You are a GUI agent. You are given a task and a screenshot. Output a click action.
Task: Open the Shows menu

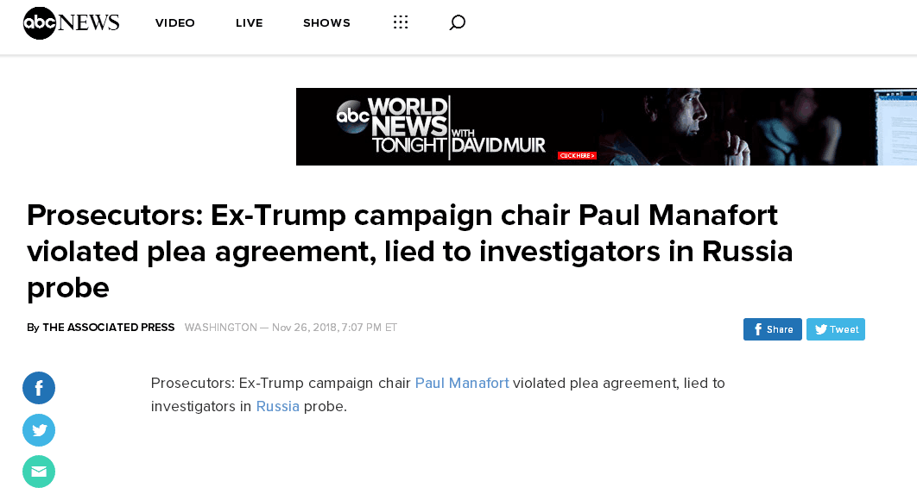[326, 23]
